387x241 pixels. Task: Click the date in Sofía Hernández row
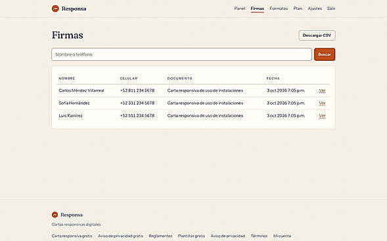coord(286,103)
